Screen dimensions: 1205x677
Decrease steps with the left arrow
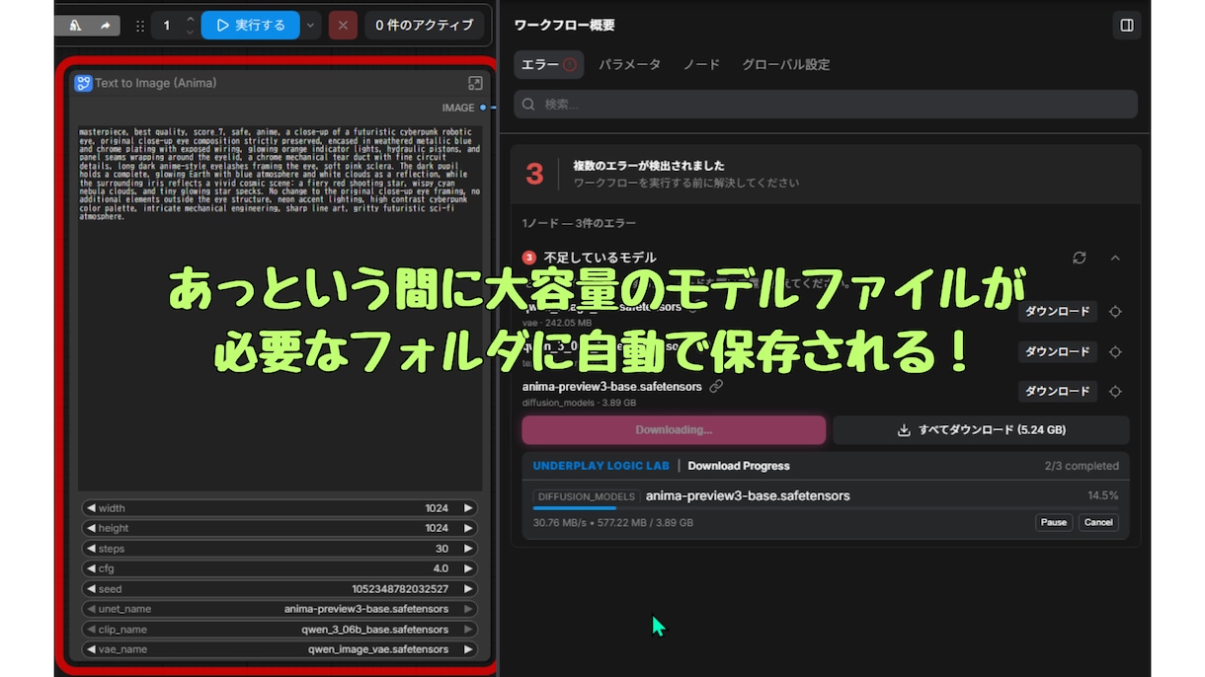pyautogui.click(x=91, y=549)
